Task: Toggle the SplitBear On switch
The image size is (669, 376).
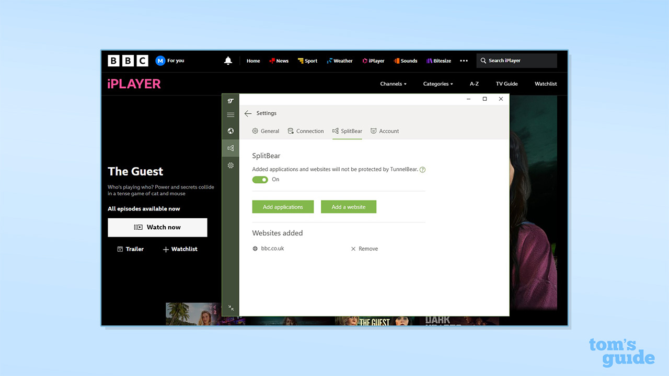Action: click(x=260, y=180)
